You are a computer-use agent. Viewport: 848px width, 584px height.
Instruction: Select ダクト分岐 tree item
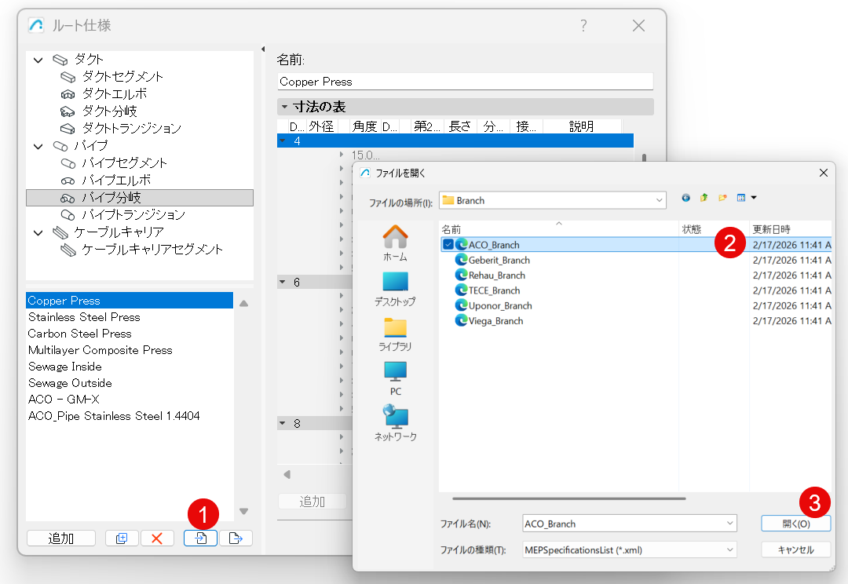pyautogui.click(x=109, y=111)
